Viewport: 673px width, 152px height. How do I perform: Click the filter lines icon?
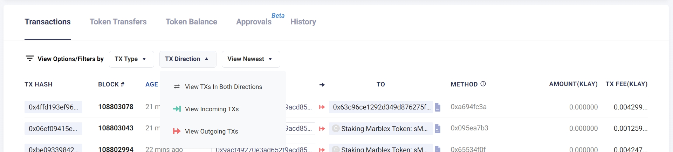pos(30,58)
